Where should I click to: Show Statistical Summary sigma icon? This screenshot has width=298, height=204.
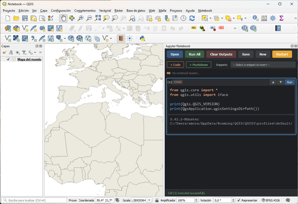click(x=281, y=18)
